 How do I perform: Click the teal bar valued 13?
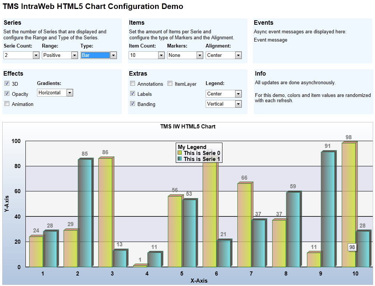[x=120, y=258]
